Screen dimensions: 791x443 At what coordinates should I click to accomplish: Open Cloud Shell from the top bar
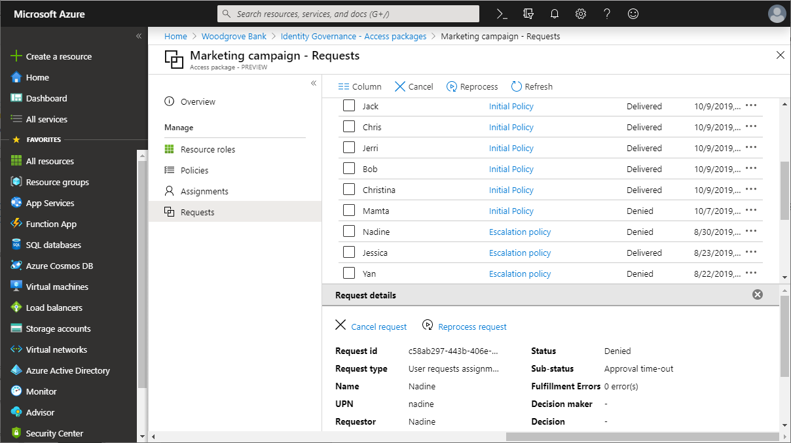click(x=502, y=13)
